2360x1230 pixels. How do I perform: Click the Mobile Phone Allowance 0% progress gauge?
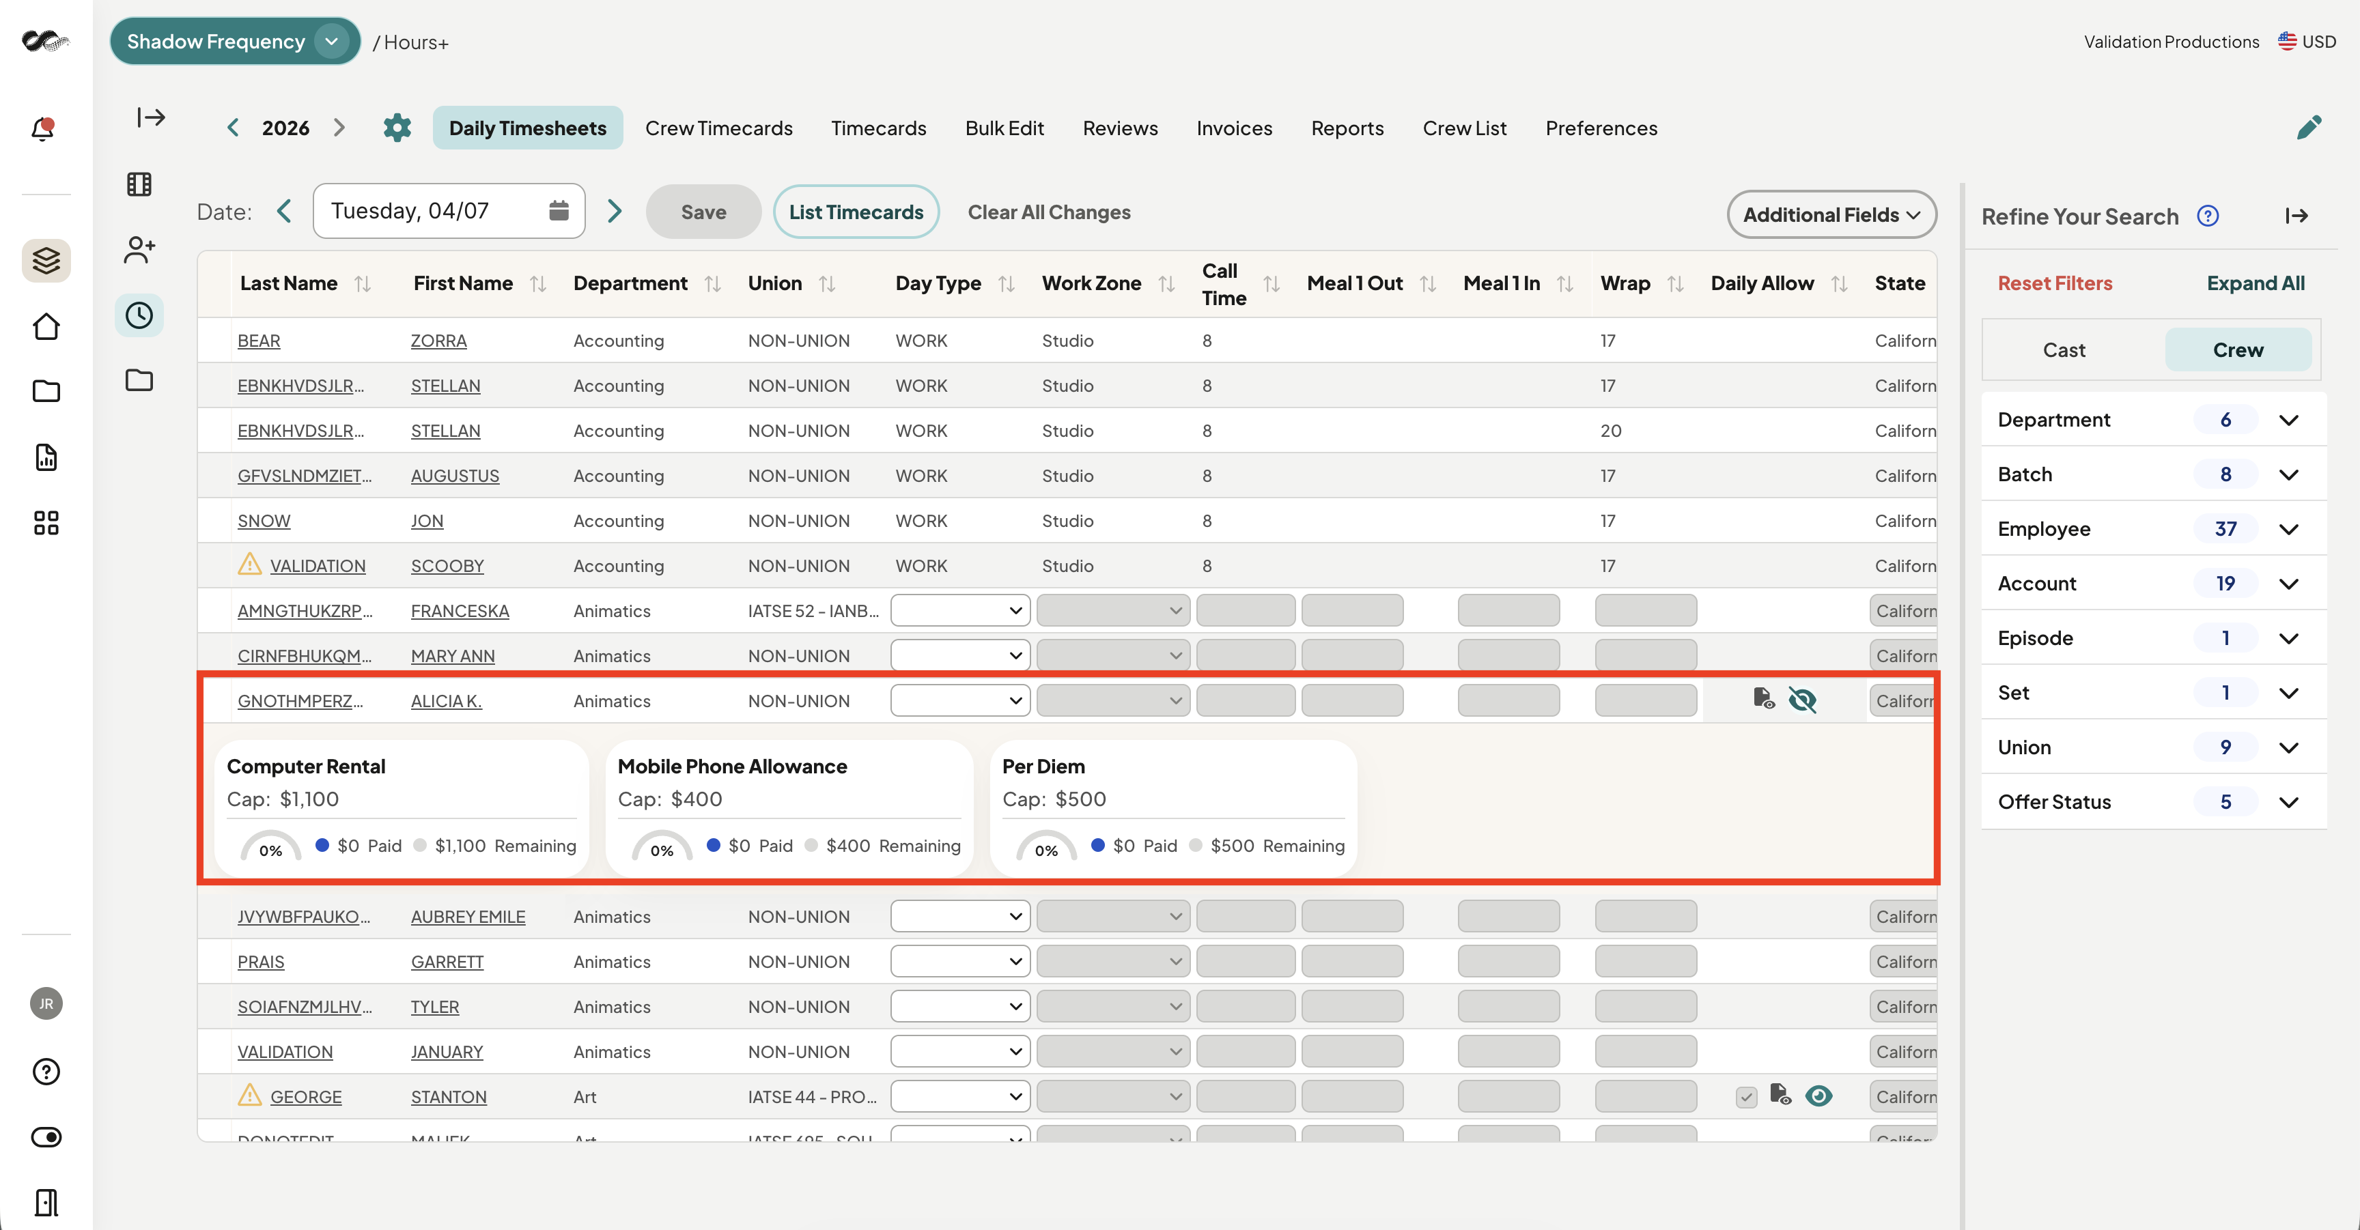point(662,846)
